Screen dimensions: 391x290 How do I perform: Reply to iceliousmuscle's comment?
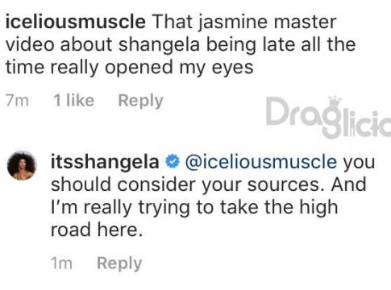[140, 101]
